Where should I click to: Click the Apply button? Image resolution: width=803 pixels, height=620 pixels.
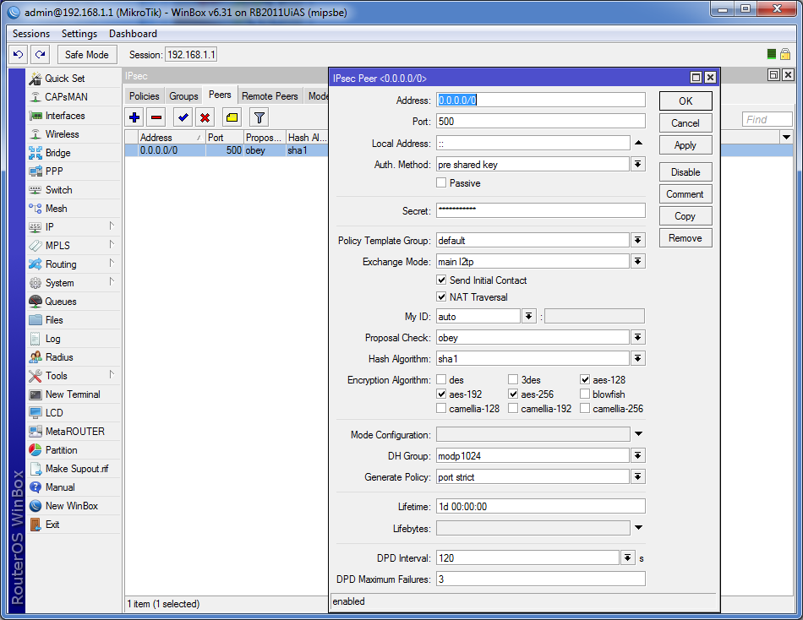(x=686, y=145)
